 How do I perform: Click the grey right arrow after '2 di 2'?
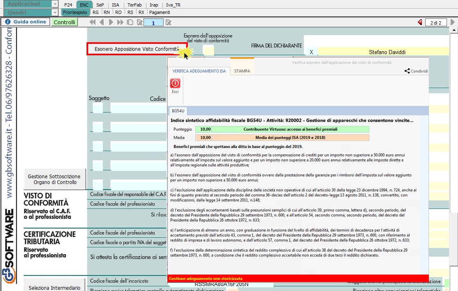(x=452, y=22)
